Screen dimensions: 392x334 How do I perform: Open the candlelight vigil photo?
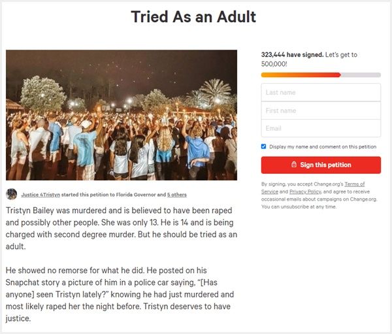point(122,115)
